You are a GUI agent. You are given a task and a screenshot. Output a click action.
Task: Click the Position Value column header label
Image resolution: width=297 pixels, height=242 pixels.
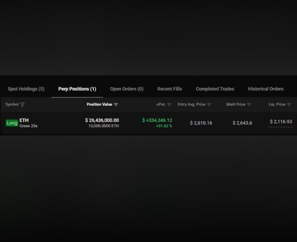(x=100, y=105)
